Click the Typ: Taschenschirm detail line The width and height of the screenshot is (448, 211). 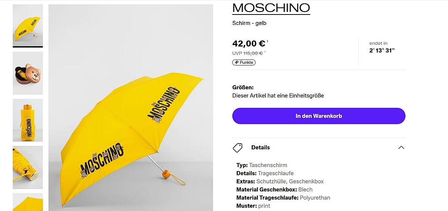pyautogui.click(x=261, y=165)
